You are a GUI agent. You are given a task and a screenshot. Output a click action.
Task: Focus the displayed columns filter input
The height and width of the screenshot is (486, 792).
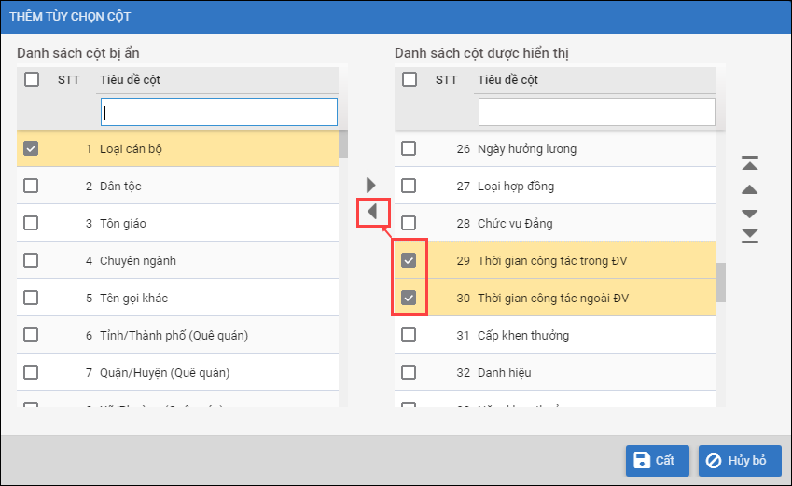point(596,113)
